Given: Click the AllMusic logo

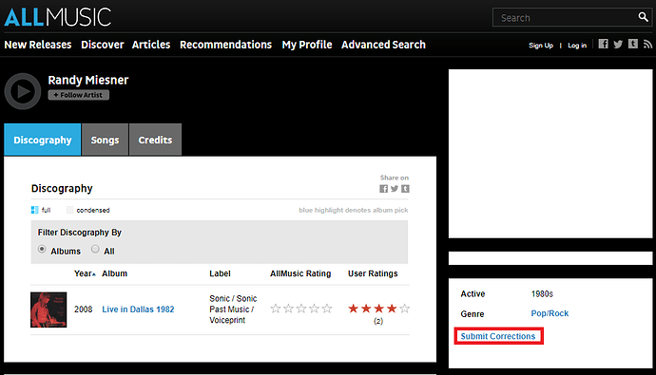Looking at the screenshot, I should click(x=58, y=17).
